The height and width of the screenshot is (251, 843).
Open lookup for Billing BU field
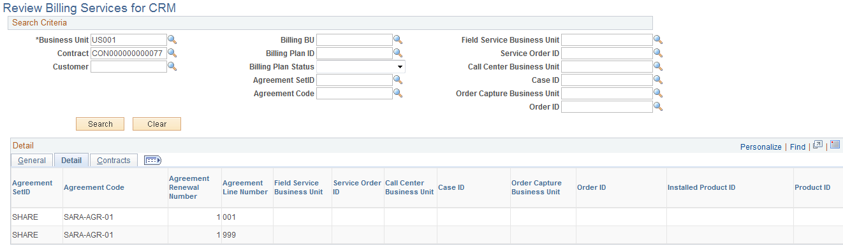(x=397, y=40)
